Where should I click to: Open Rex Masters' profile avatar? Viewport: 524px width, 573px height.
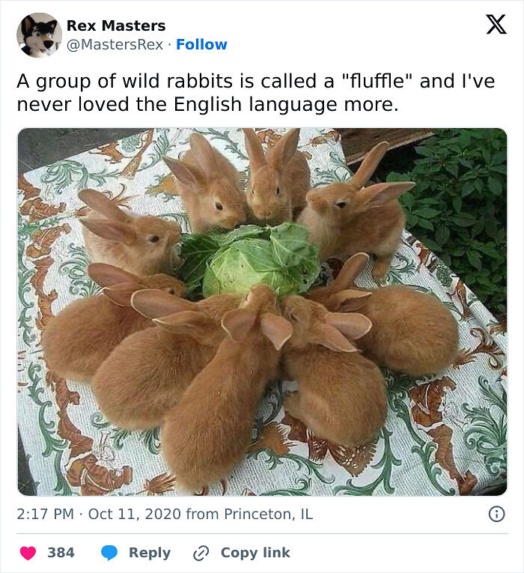[x=39, y=35]
